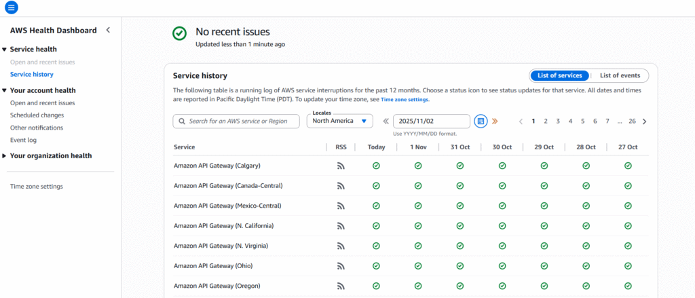This screenshot has height=298, width=695.
Task: Select List of services view
Action: point(560,75)
